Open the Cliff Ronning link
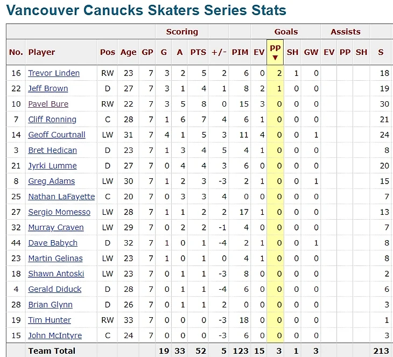The image size is (393, 357). (x=52, y=120)
